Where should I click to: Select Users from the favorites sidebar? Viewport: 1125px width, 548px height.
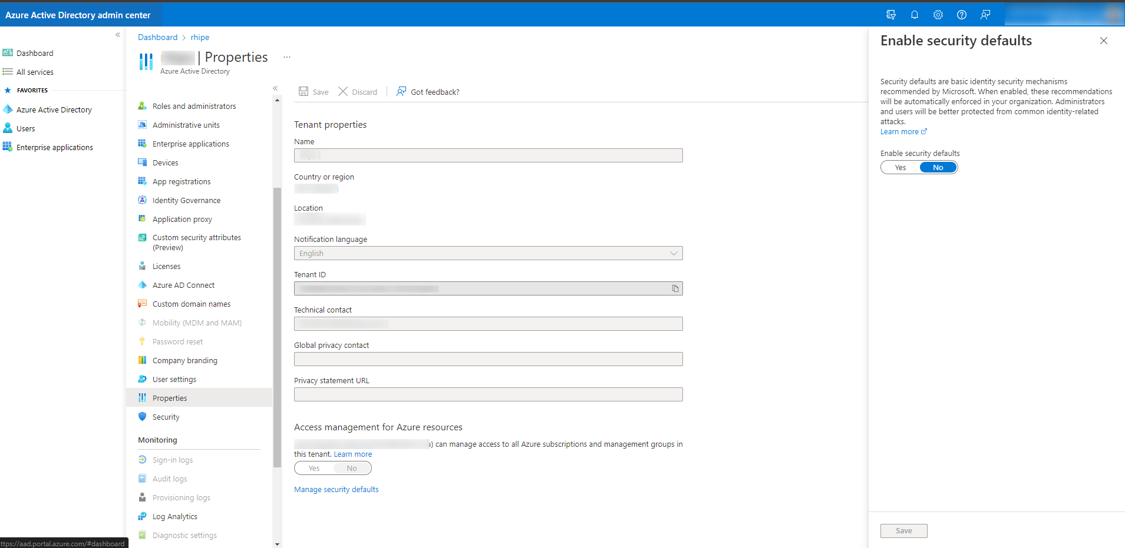26,128
